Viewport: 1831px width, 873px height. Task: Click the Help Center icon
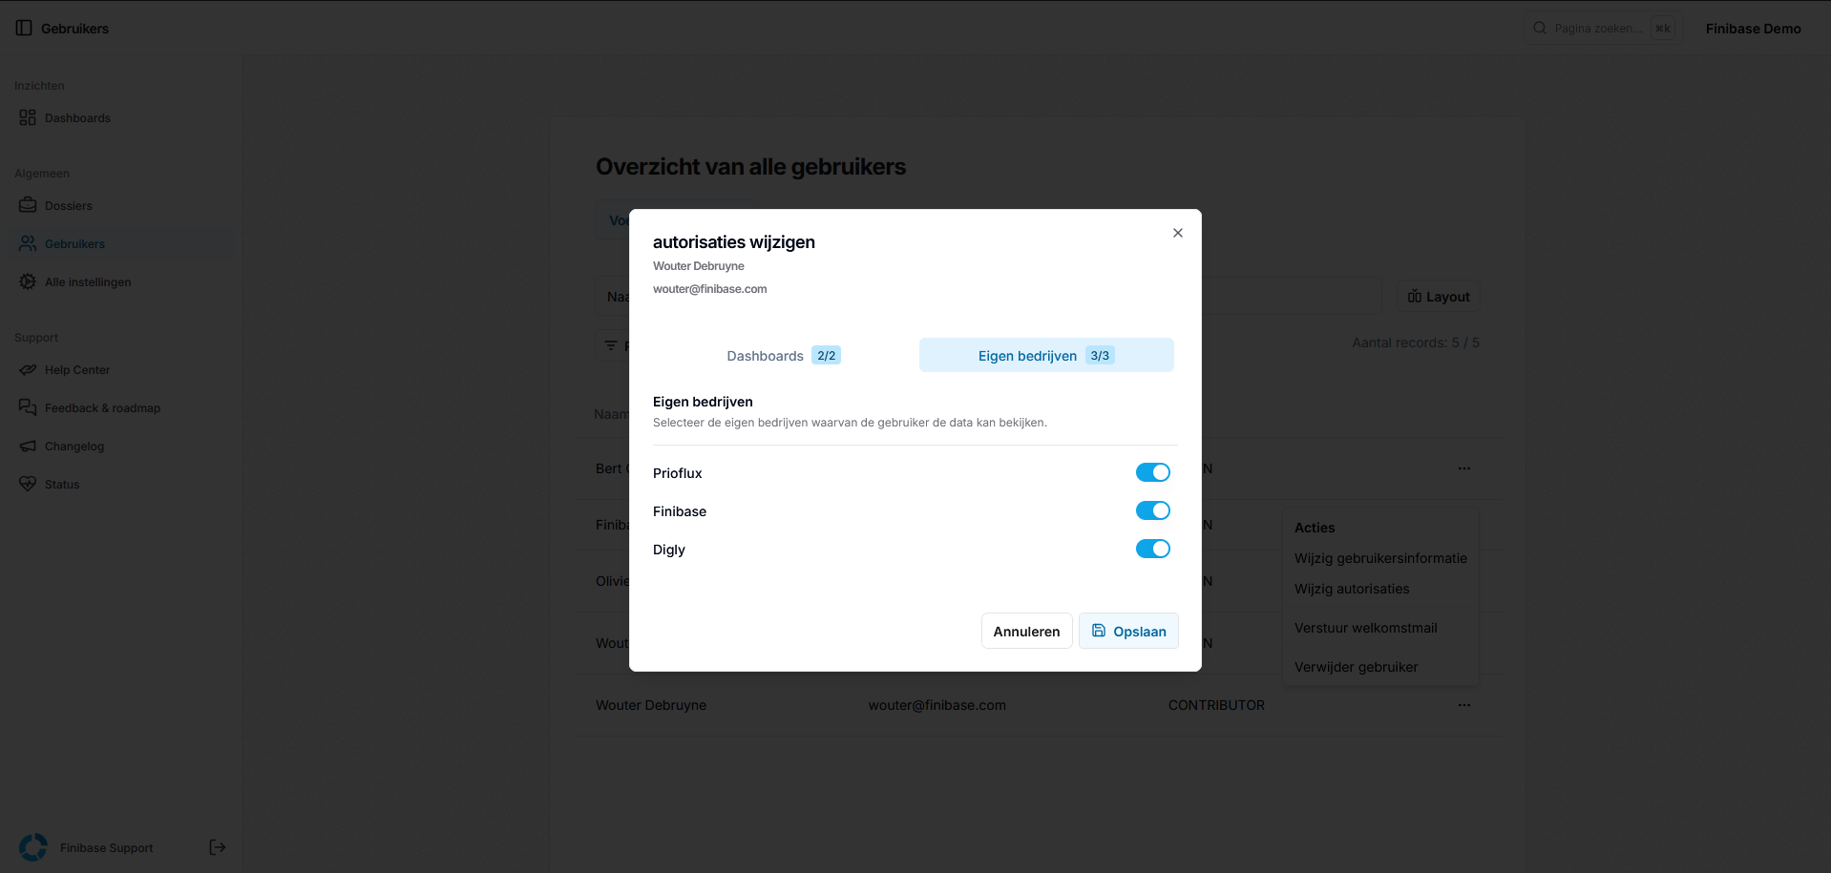pyautogui.click(x=28, y=369)
